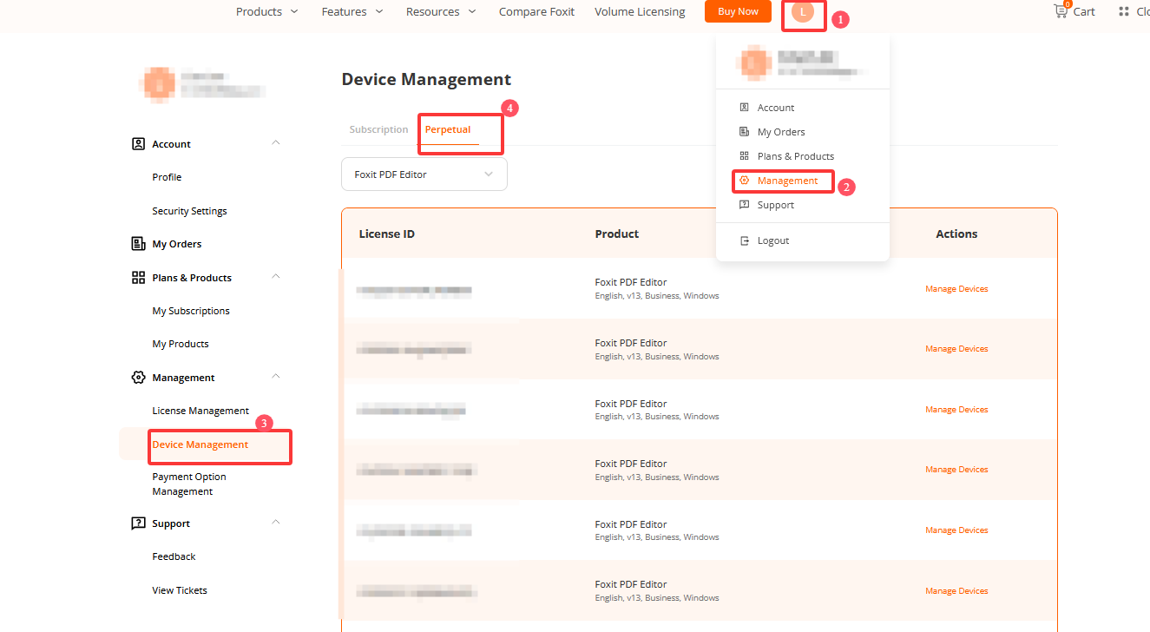The width and height of the screenshot is (1150, 632).
Task: Go to Security Settings in the sidebar
Action: click(x=189, y=211)
